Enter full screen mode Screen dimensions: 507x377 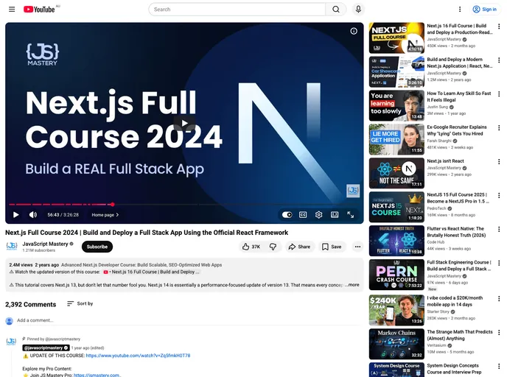click(351, 215)
